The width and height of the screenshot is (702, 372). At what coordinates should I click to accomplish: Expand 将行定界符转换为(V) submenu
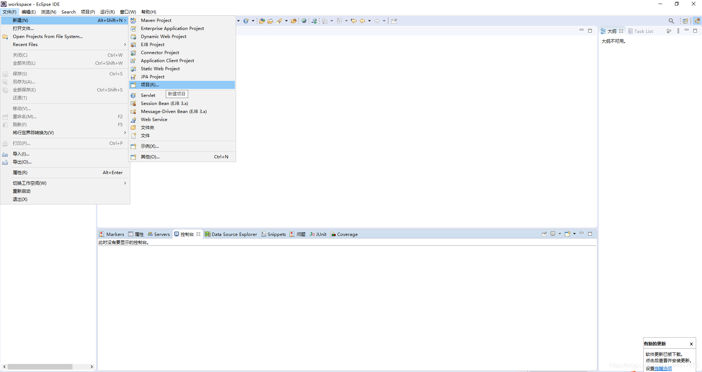pyautogui.click(x=65, y=133)
